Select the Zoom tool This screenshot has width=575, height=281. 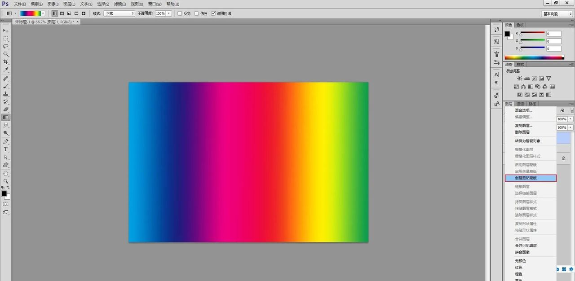pos(6,181)
